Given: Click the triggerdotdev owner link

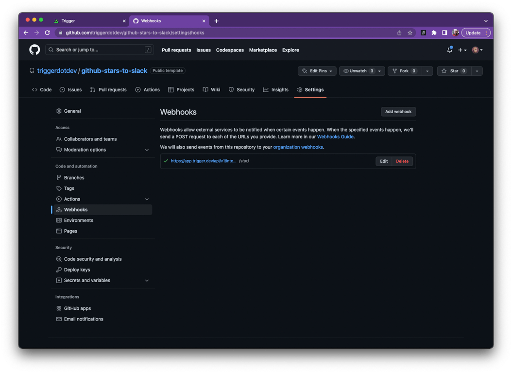Looking at the screenshot, I should tap(57, 71).
